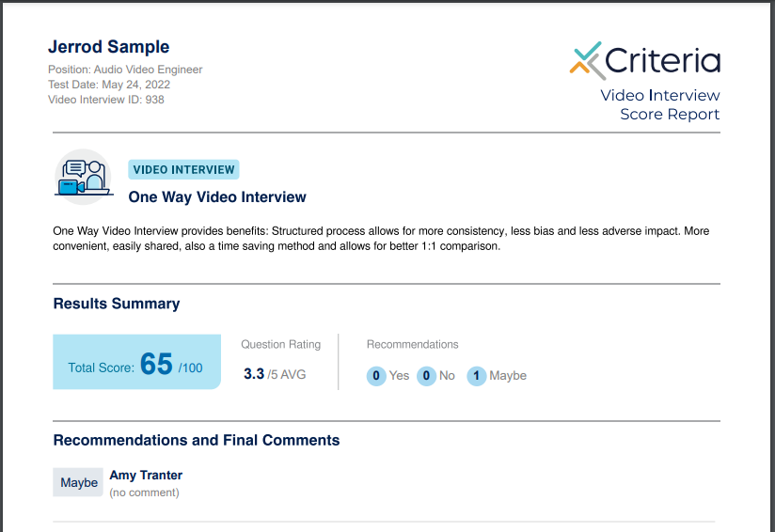The height and width of the screenshot is (532, 775).
Task: Click the Criteria logo
Action: click(645, 60)
